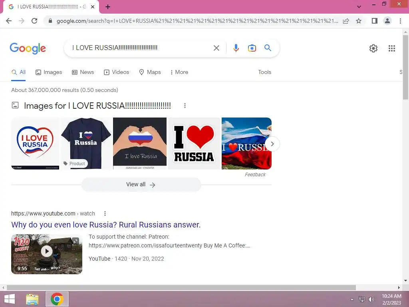Open Why do you even love Russia result
The width and height of the screenshot is (409, 307).
point(106,225)
